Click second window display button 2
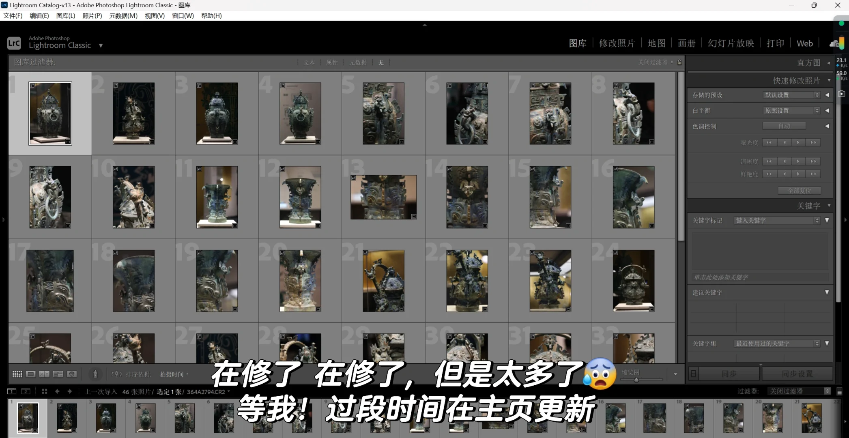Screen dimensions: 849x438 [x=26, y=391]
